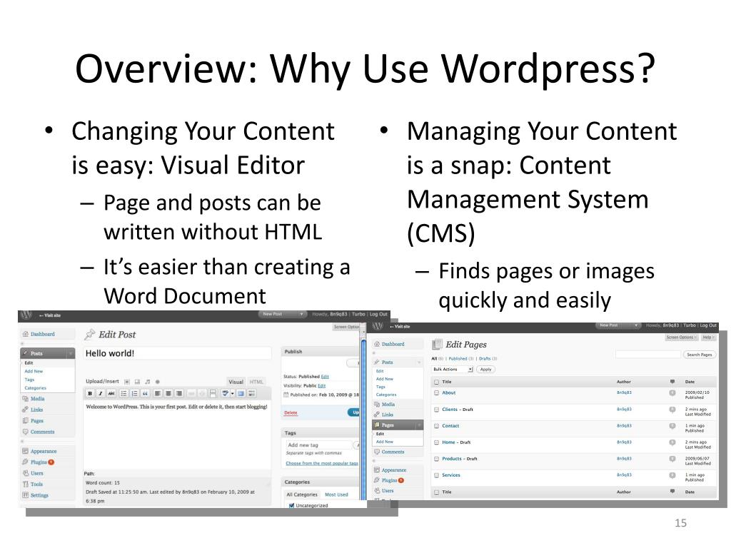Expand Screen Options in Edit Pages window
Viewport: 731px width, 548px height.
[682, 338]
